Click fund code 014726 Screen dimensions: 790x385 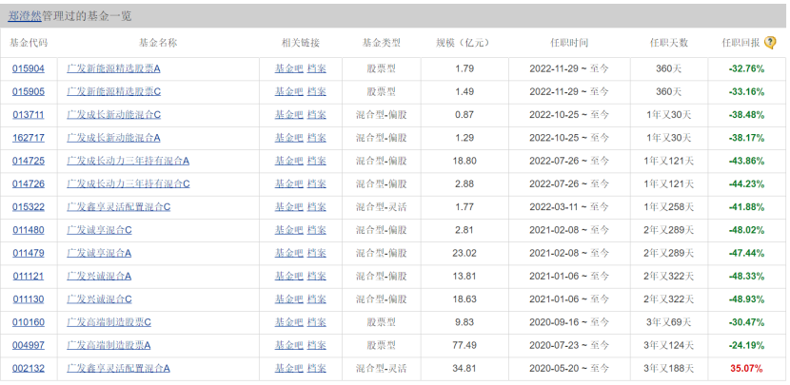coord(29,183)
